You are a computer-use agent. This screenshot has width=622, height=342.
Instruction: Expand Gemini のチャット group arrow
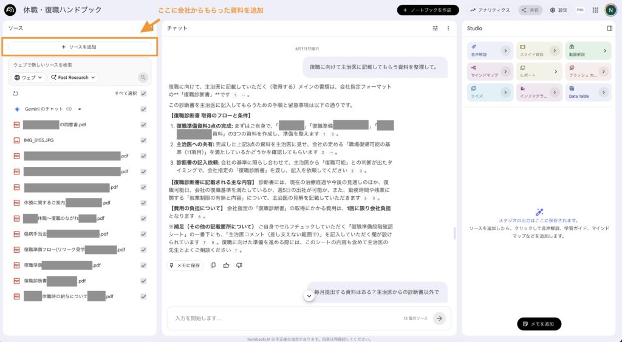click(x=80, y=109)
